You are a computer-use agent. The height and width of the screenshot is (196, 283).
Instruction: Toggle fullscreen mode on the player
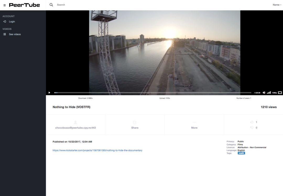pos(280,93)
